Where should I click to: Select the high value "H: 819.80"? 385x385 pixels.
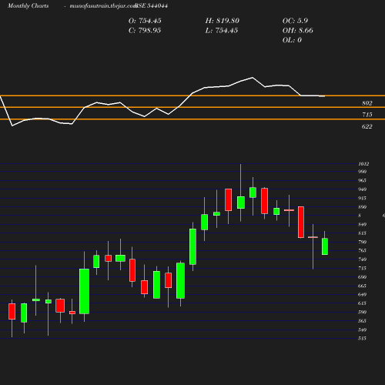(223, 21)
